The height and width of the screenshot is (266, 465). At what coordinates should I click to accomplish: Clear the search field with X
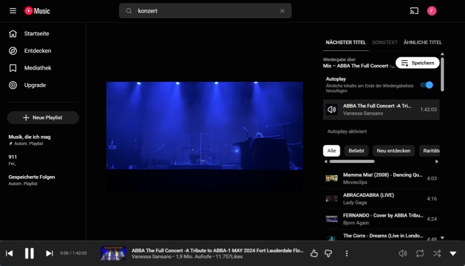point(282,11)
